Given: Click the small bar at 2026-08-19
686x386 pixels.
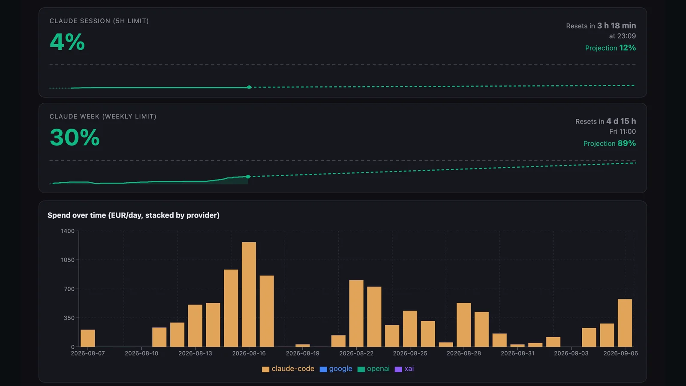Looking at the screenshot, I should click(303, 346).
